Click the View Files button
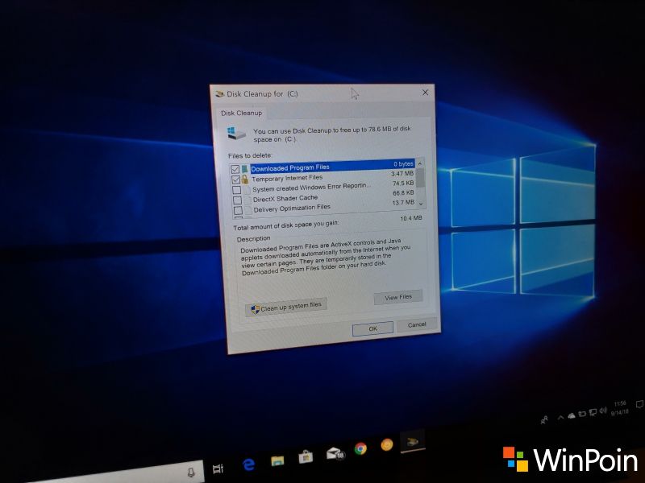645x483 pixels. click(x=398, y=297)
